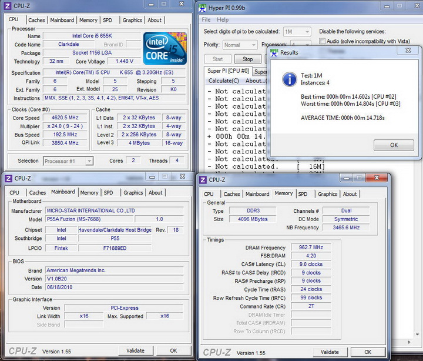Open Calculate(C) menu in Super PI tab
The image size is (423, 361).
(x=223, y=81)
